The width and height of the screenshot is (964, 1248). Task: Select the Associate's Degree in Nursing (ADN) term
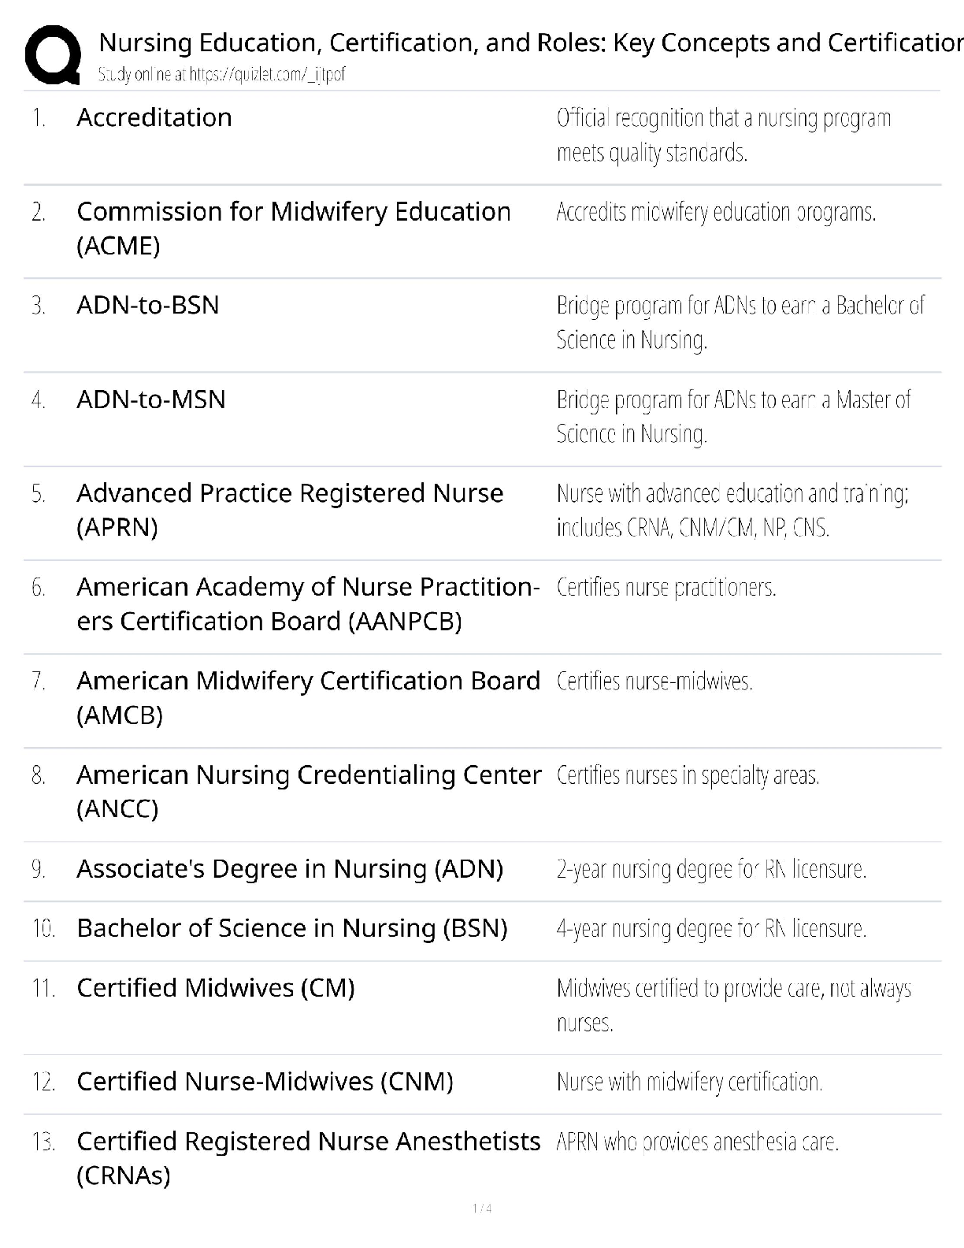coord(290,869)
